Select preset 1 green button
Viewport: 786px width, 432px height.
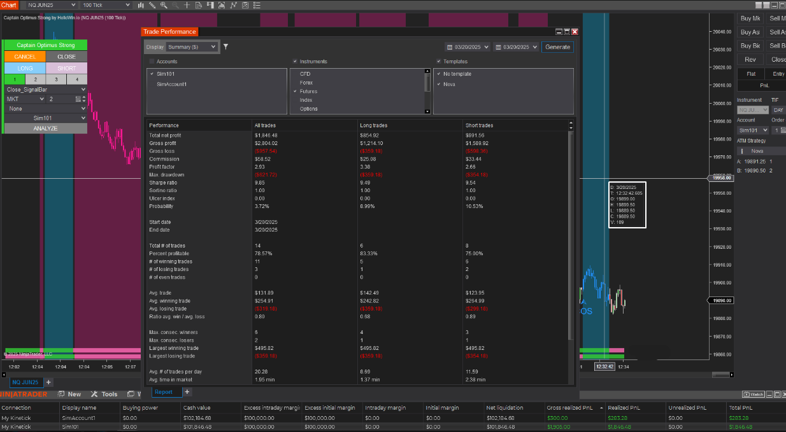[x=15, y=80]
